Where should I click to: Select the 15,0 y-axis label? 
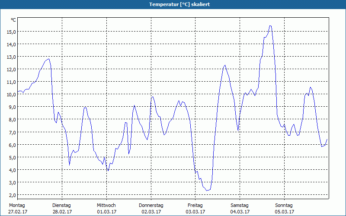pyautogui.click(x=11, y=32)
